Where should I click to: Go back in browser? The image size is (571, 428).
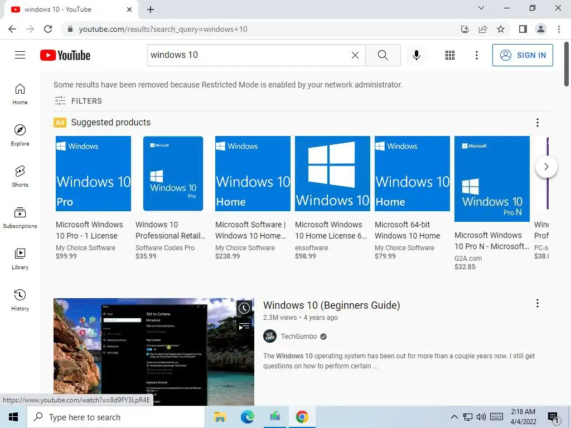tap(12, 29)
